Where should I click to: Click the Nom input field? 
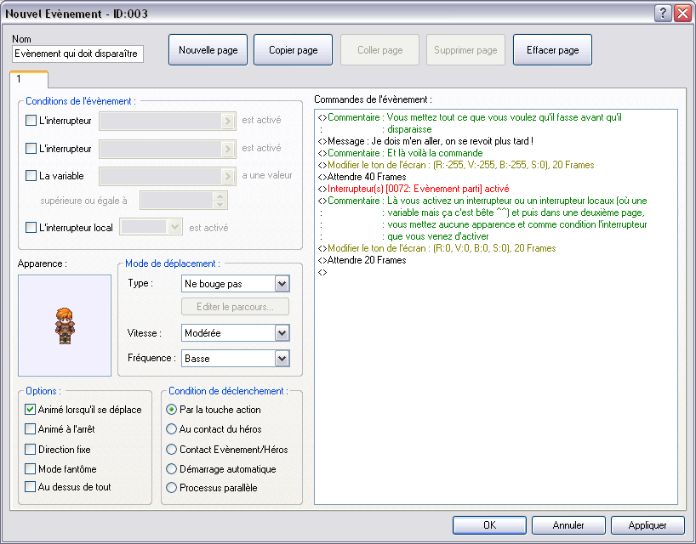coord(77,54)
